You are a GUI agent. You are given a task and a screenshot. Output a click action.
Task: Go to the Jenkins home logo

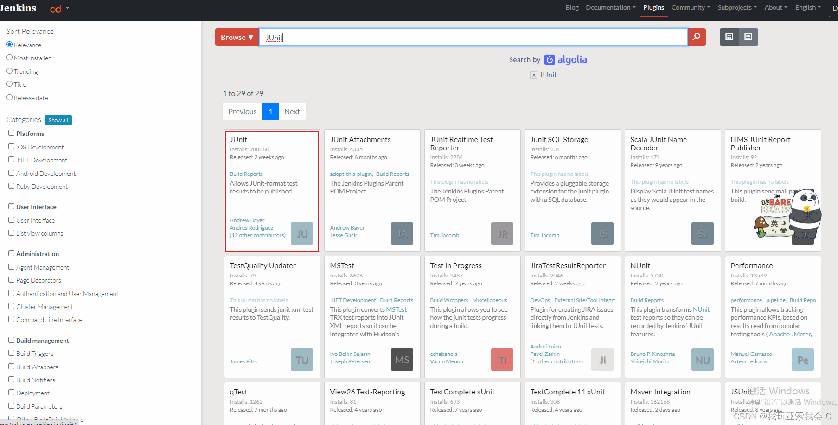point(18,8)
